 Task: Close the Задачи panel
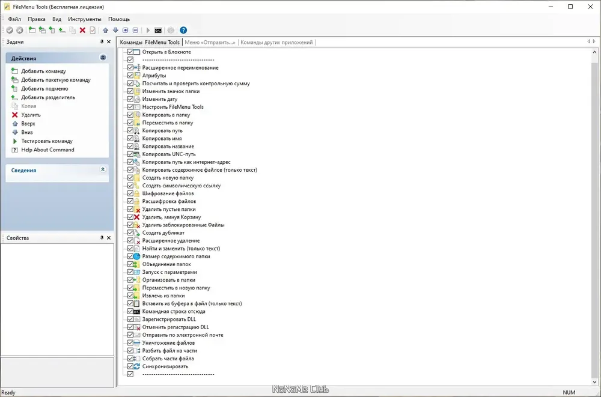coord(109,42)
